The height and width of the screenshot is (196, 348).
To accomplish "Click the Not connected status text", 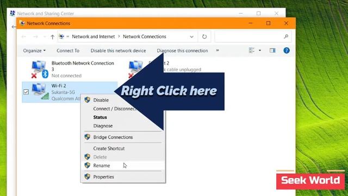I will point(66,76).
